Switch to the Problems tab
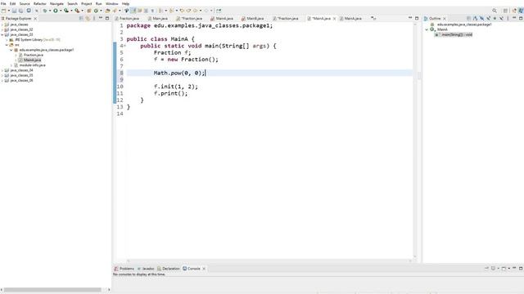The image size is (524, 294). (124, 269)
